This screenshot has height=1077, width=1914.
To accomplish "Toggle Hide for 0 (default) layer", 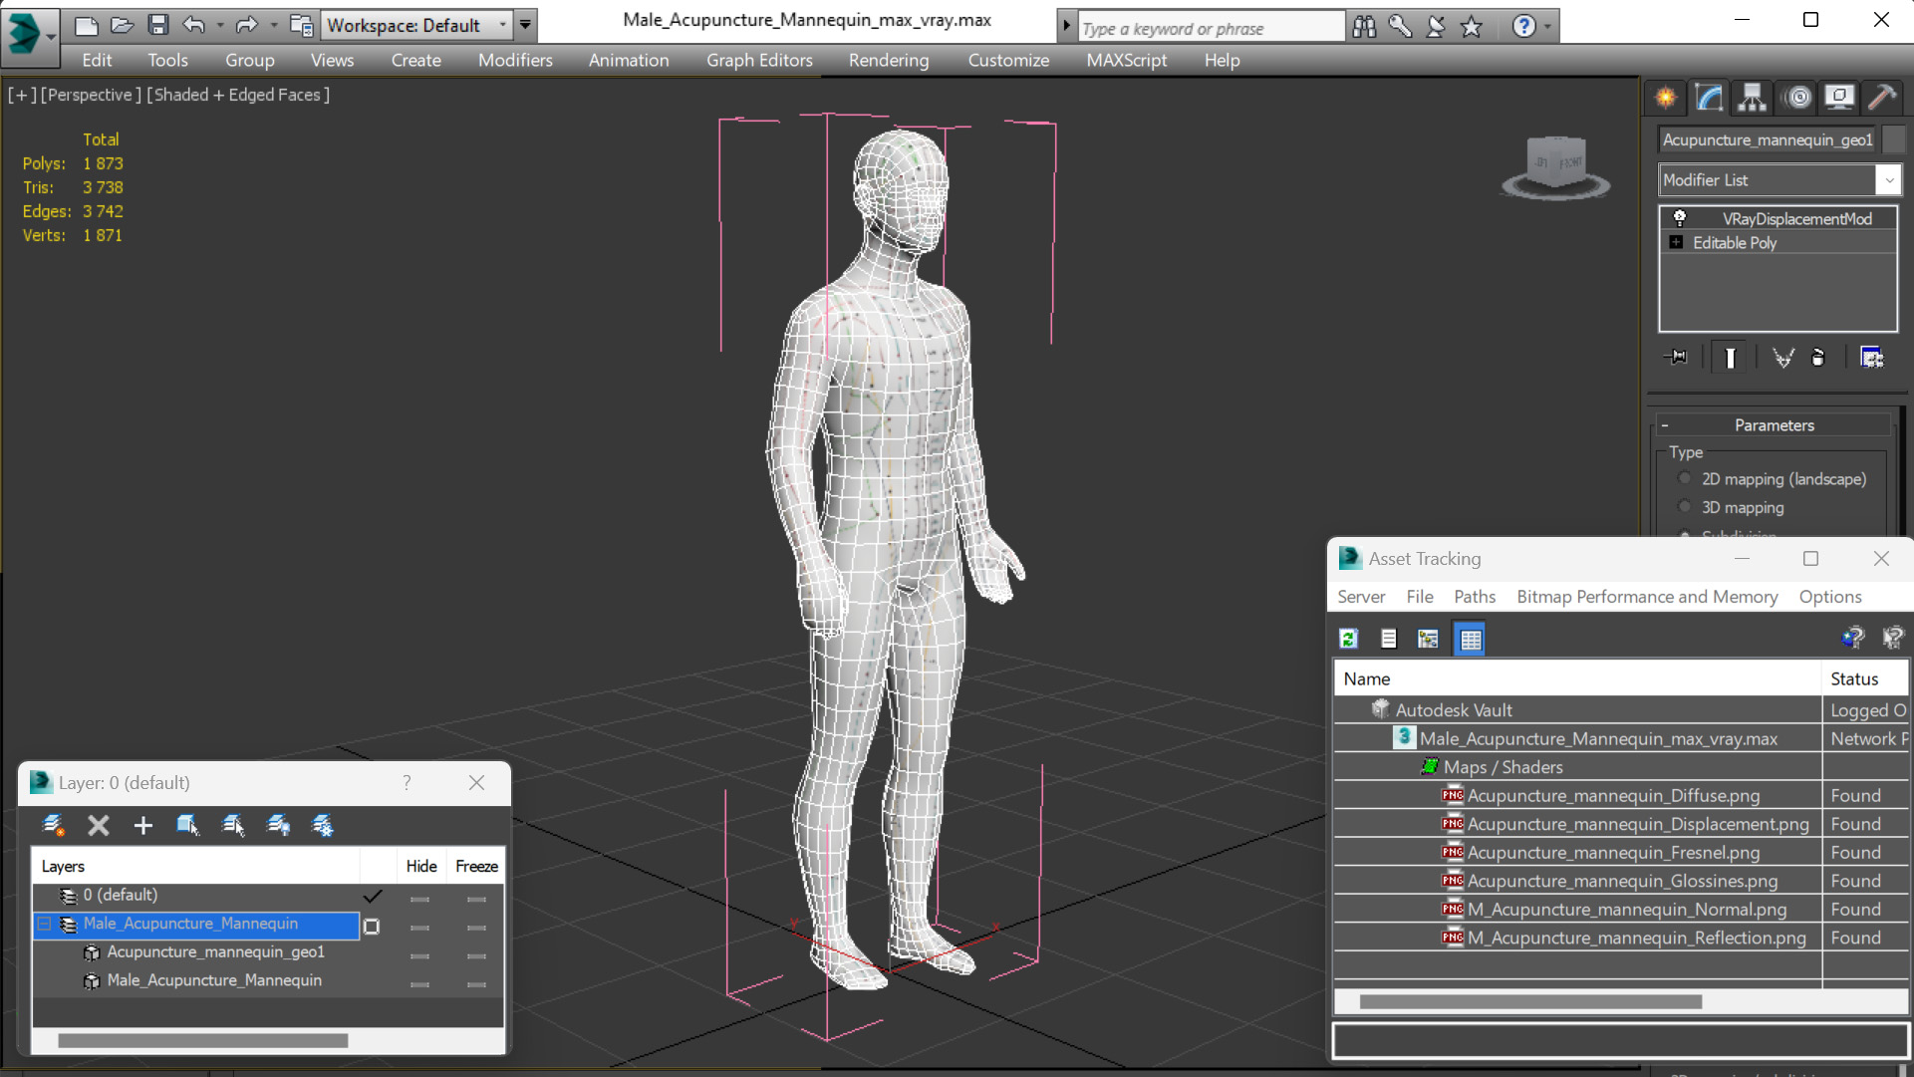I will pyautogui.click(x=419, y=899).
